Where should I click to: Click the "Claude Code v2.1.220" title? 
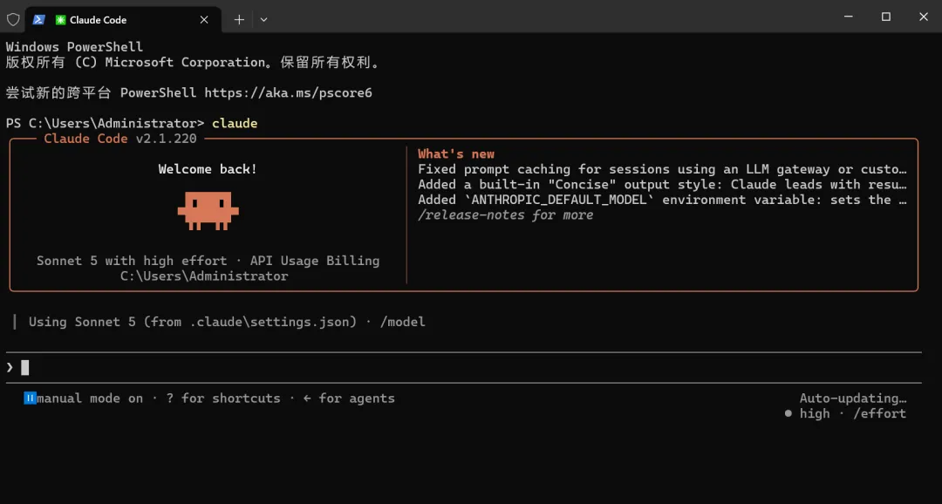point(120,139)
